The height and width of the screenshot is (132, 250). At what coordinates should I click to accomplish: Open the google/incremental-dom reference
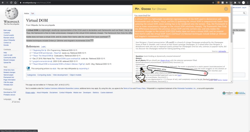pyautogui.click(x=42, y=61)
